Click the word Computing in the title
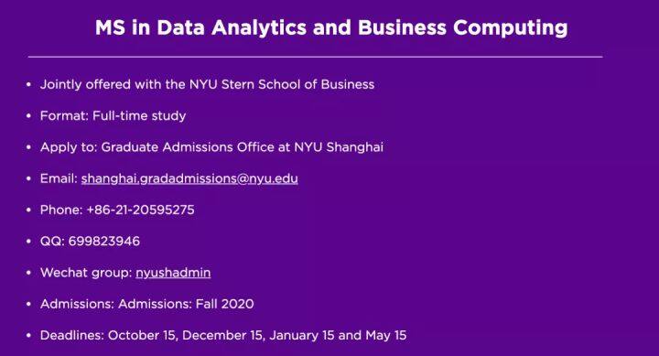This screenshot has height=356, width=659. [x=510, y=28]
